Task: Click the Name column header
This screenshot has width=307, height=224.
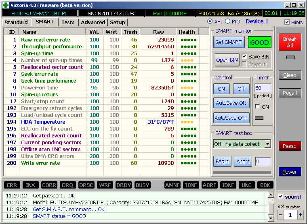Action: (x=52, y=32)
